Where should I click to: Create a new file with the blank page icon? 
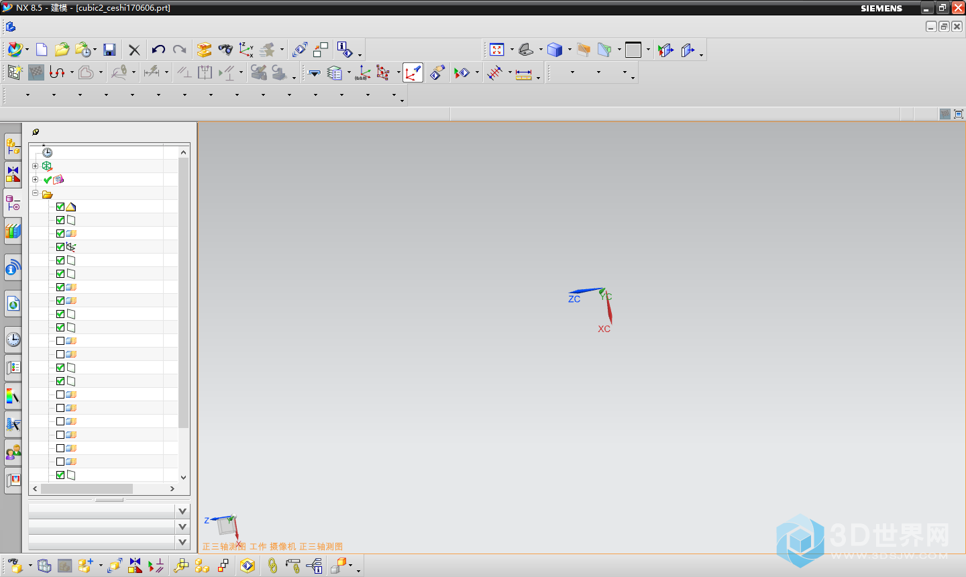[42, 50]
